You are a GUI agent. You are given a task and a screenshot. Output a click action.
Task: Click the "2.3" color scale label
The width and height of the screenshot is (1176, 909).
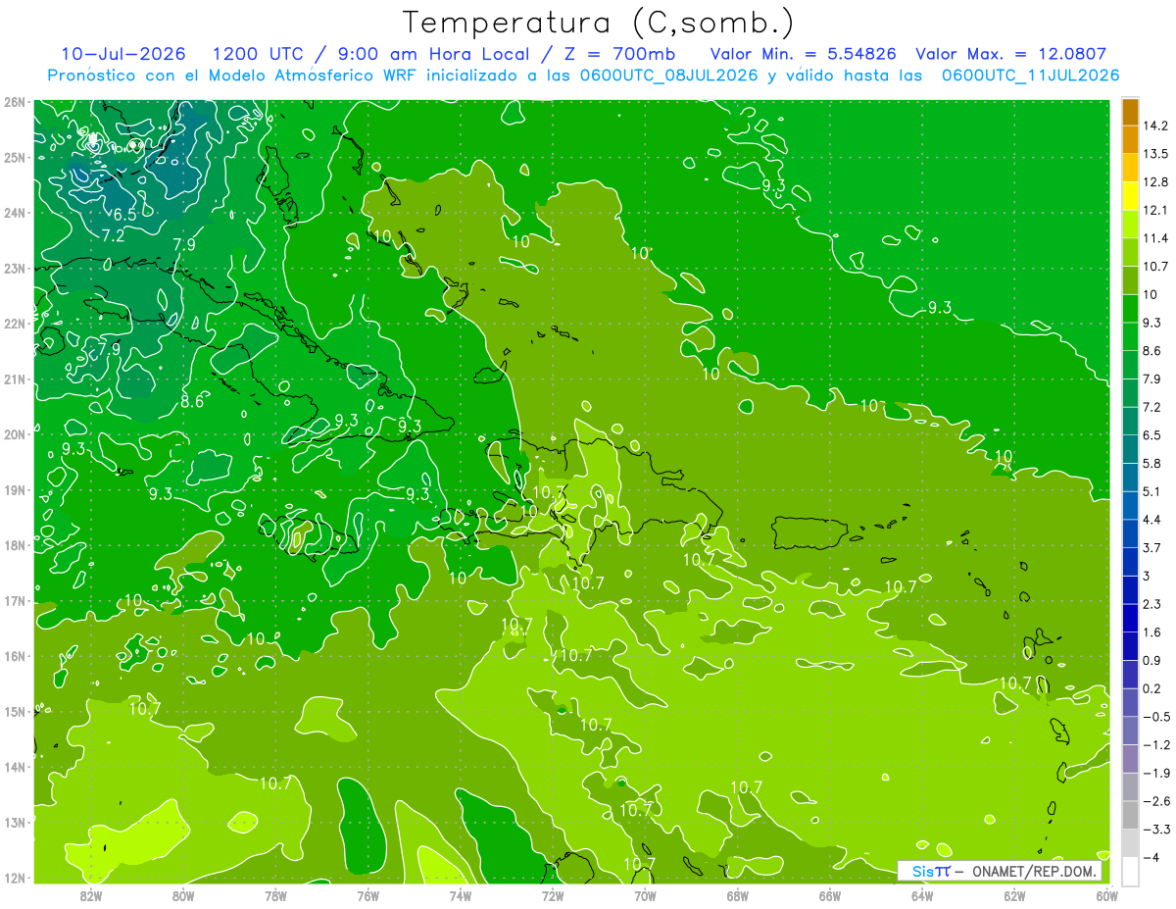1151,604
